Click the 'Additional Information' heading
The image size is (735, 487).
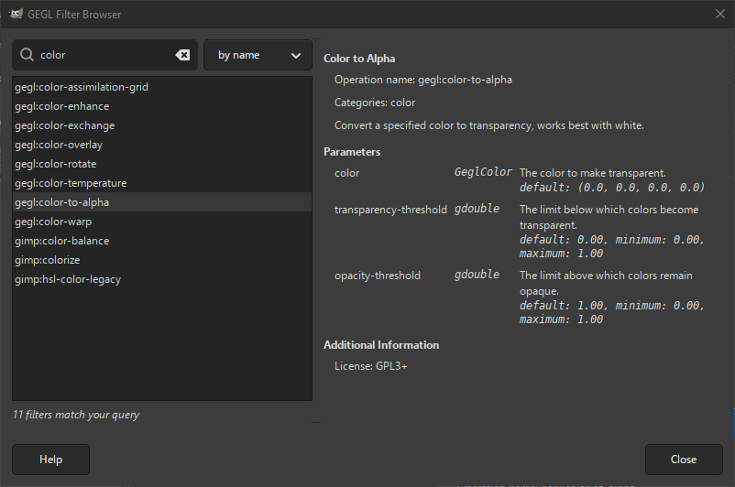[x=381, y=345]
